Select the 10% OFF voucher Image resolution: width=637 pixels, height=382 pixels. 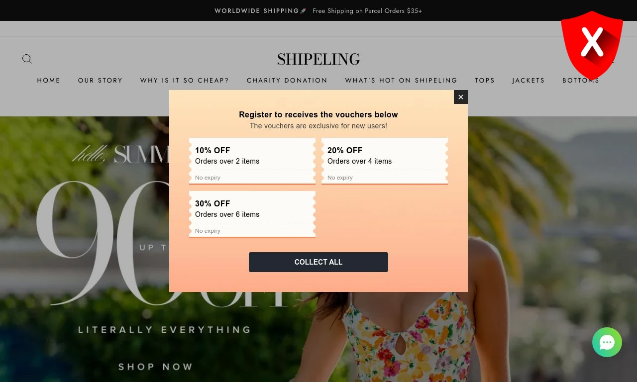point(252,161)
